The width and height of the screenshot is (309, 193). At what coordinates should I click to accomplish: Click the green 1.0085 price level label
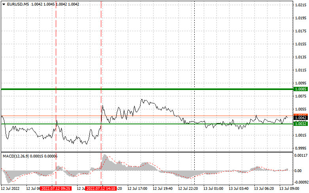pyautogui.click(x=301, y=89)
